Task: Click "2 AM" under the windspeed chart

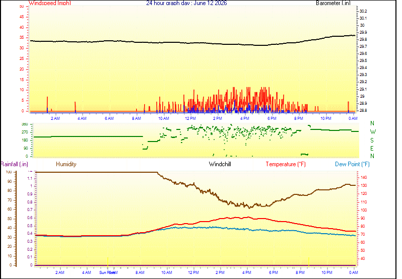Action: point(55,118)
